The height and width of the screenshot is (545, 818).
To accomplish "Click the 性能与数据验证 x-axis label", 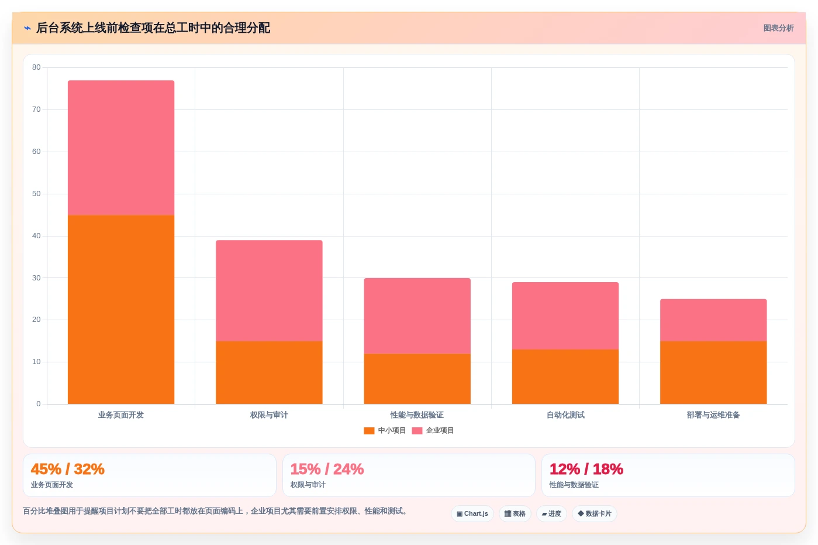I will pyautogui.click(x=417, y=415).
